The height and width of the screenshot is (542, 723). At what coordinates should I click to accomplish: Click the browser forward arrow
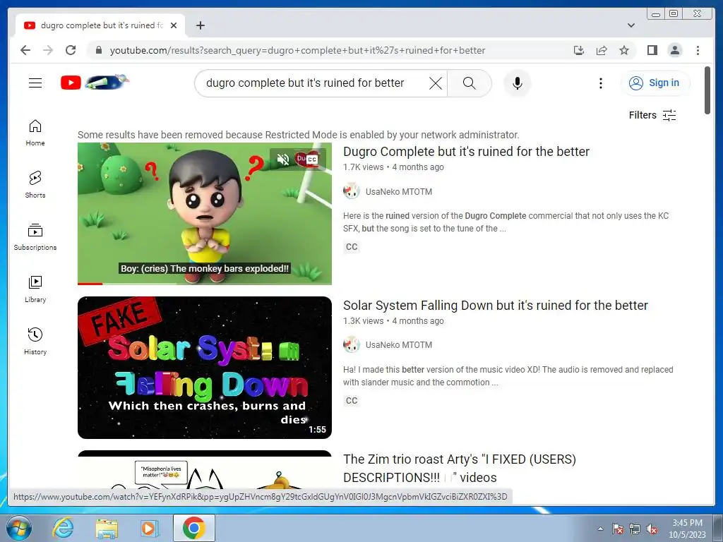pyautogui.click(x=48, y=50)
